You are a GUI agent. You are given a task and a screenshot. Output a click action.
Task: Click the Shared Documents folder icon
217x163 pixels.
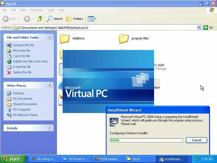point(9,104)
